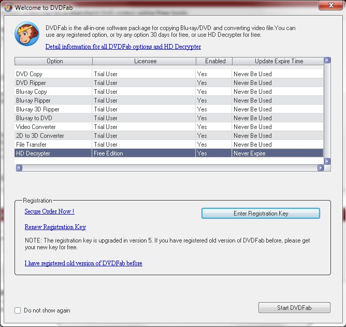Close the Welcome to DVDFab window
Viewport: 346px width, 327px height.
330,5
